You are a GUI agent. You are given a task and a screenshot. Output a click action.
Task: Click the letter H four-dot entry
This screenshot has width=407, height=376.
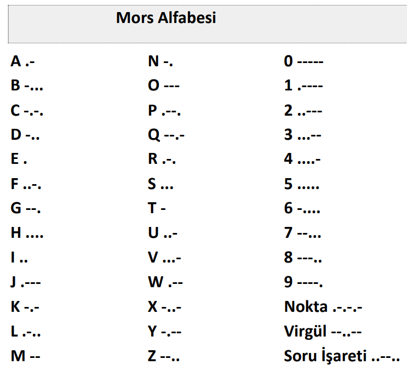click(x=27, y=232)
